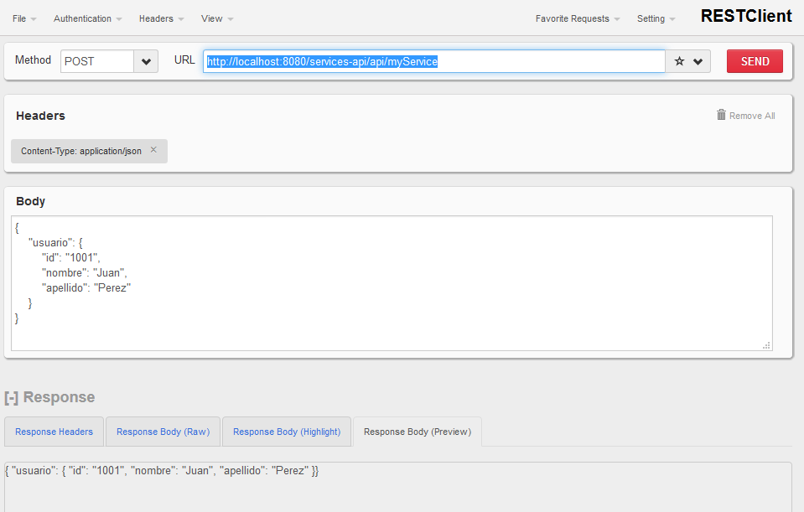Open the View menu

click(217, 19)
